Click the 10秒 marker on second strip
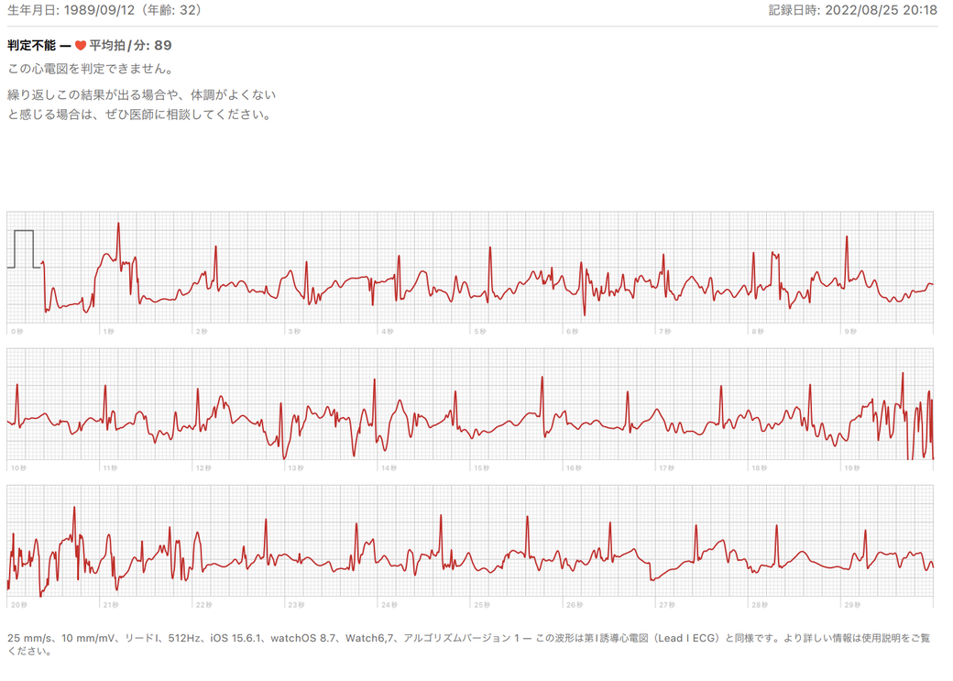 (17, 467)
